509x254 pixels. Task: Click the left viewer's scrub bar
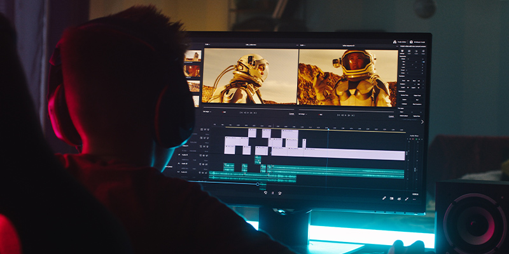(248, 108)
